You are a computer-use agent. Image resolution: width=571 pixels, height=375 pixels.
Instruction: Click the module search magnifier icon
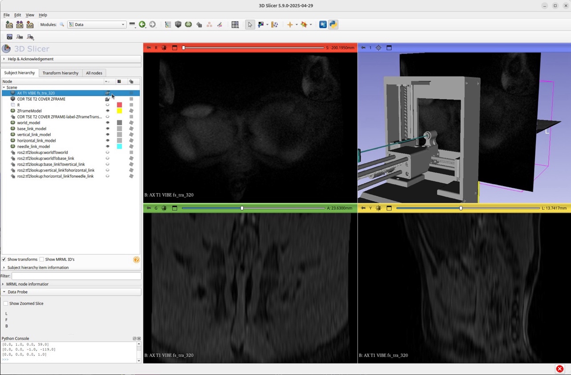[x=62, y=24]
